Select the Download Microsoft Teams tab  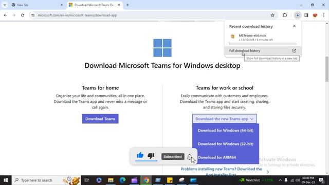coord(95,5)
